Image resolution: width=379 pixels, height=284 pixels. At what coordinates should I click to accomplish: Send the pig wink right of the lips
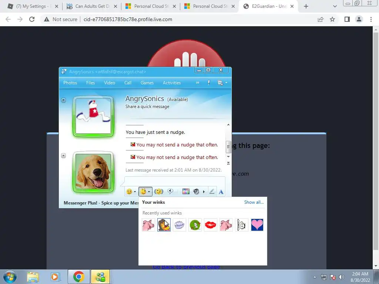tap(226, 225)
